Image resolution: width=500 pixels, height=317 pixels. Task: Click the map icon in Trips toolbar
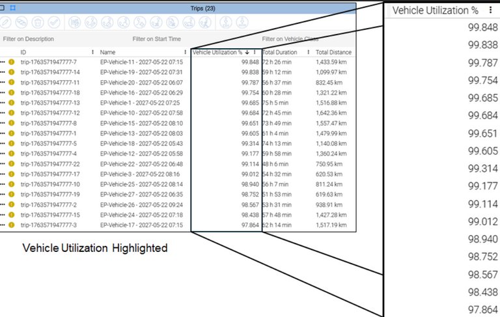pyautogui.click(x=75, y=22)
